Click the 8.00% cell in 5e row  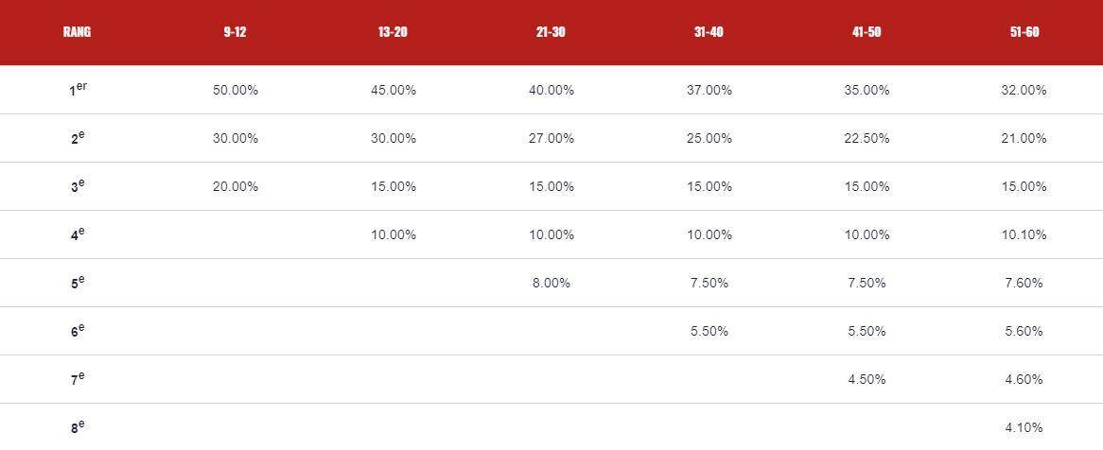551,284
